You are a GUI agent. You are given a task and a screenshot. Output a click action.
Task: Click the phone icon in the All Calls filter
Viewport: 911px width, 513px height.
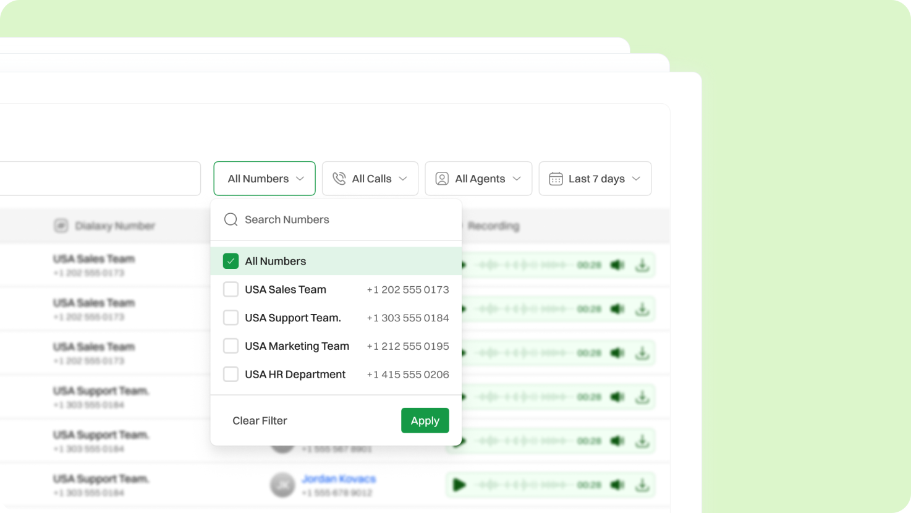339,179
